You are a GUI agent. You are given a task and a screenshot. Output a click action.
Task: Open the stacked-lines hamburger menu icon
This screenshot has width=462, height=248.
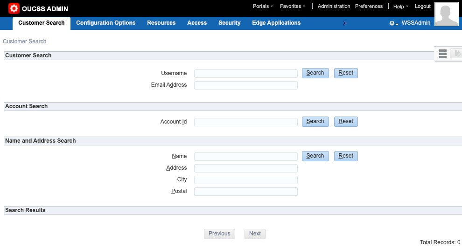[443, 54]
